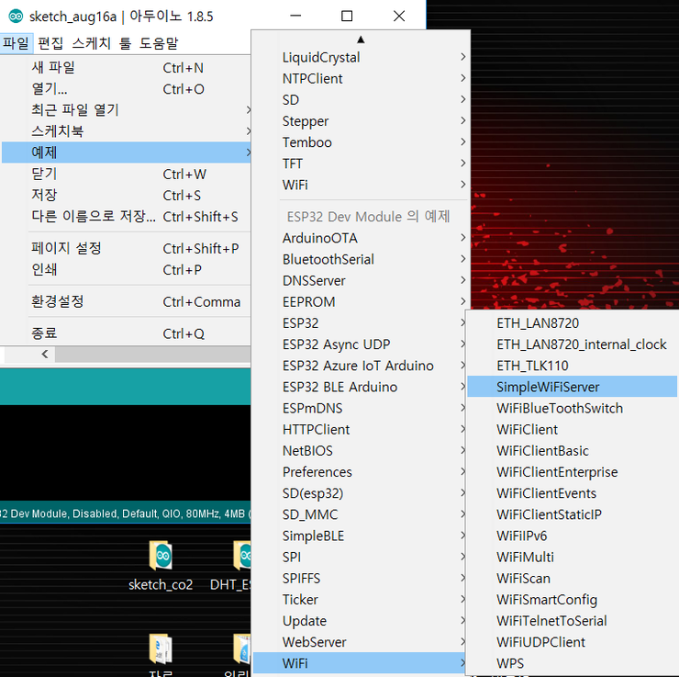Select 페이지 설정 menu entry

point(127,248)
